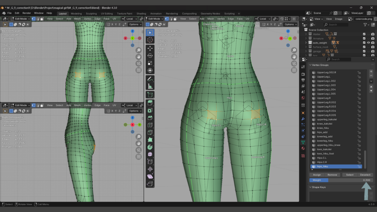Open the Edit Mode dropdown in right viewport
This screenshot has height=212, width=377.
pos(154,19)
